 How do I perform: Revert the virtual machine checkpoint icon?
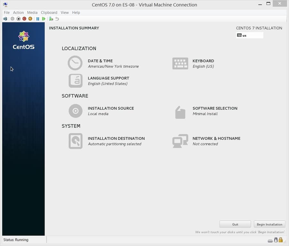(x=57, y=19)
